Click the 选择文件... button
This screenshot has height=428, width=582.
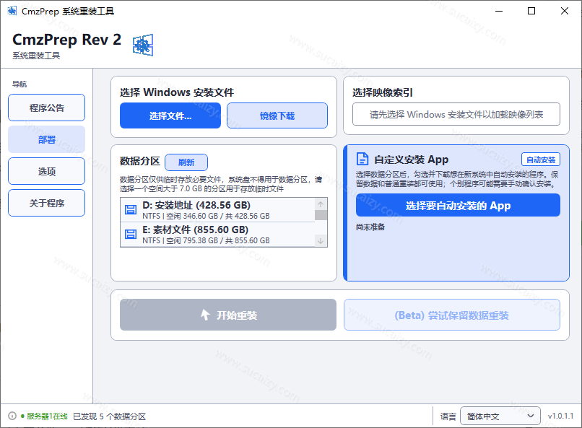click(170, 115)
